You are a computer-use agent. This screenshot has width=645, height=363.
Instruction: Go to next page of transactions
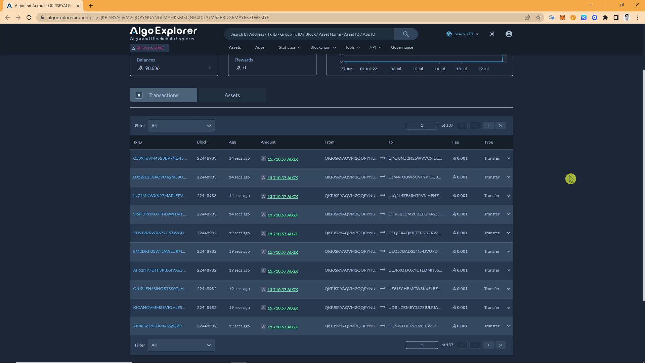(x=488, y=125)
